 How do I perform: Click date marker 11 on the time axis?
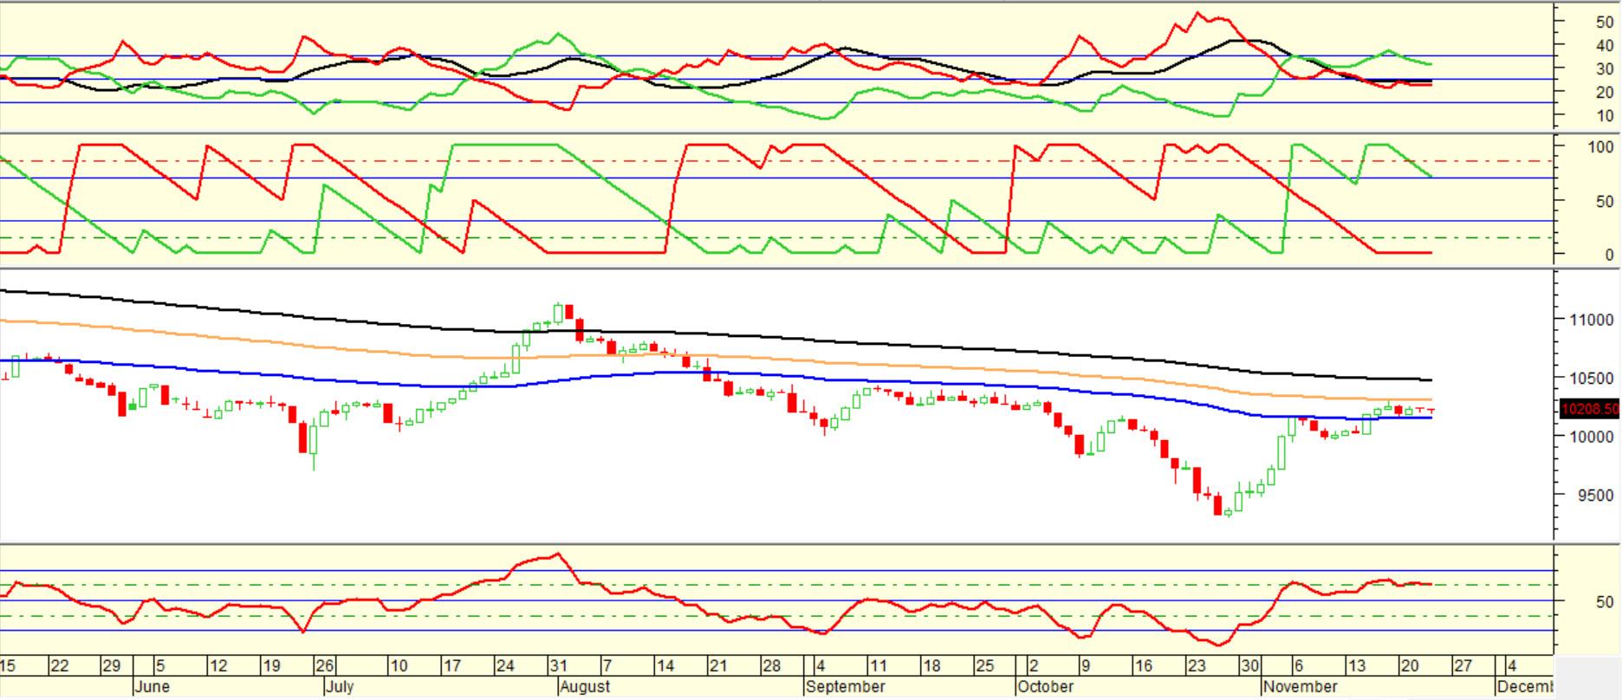pyautogui.click(x=878, y=666)
